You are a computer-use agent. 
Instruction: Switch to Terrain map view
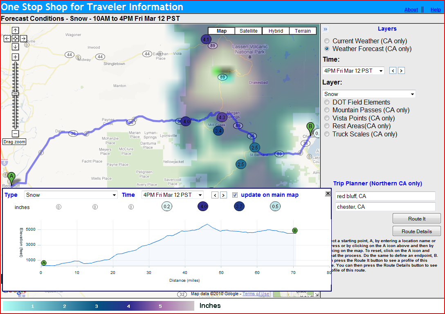[303, 31]
